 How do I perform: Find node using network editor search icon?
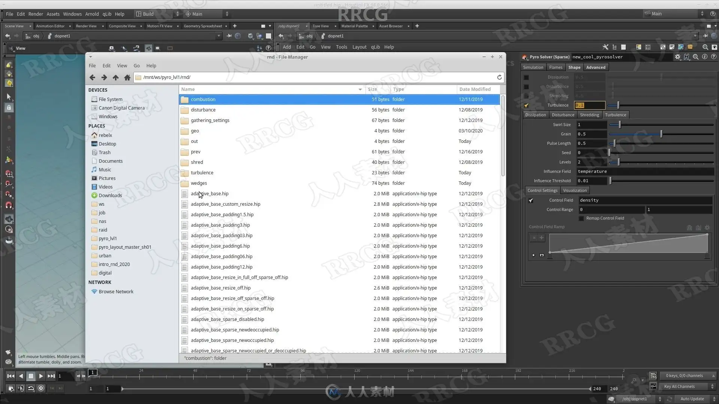pos(705,47)
